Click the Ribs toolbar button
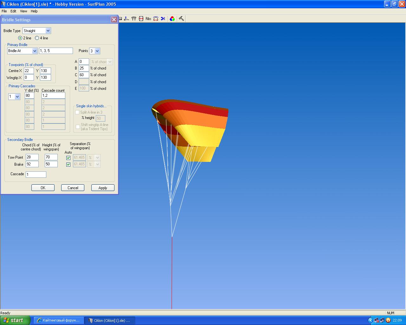The image size is (406, 325). coord(148,19)
